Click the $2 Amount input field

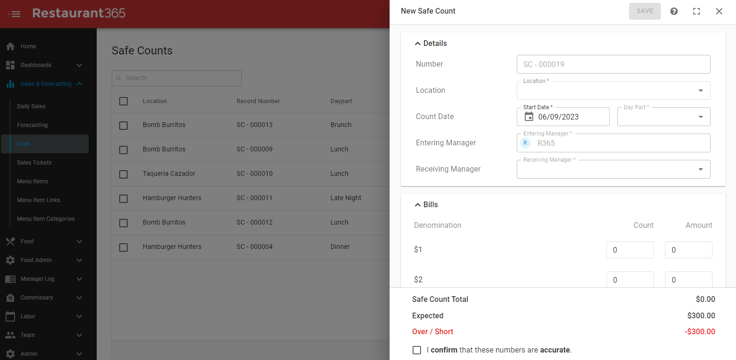click(x=689, y=280)
